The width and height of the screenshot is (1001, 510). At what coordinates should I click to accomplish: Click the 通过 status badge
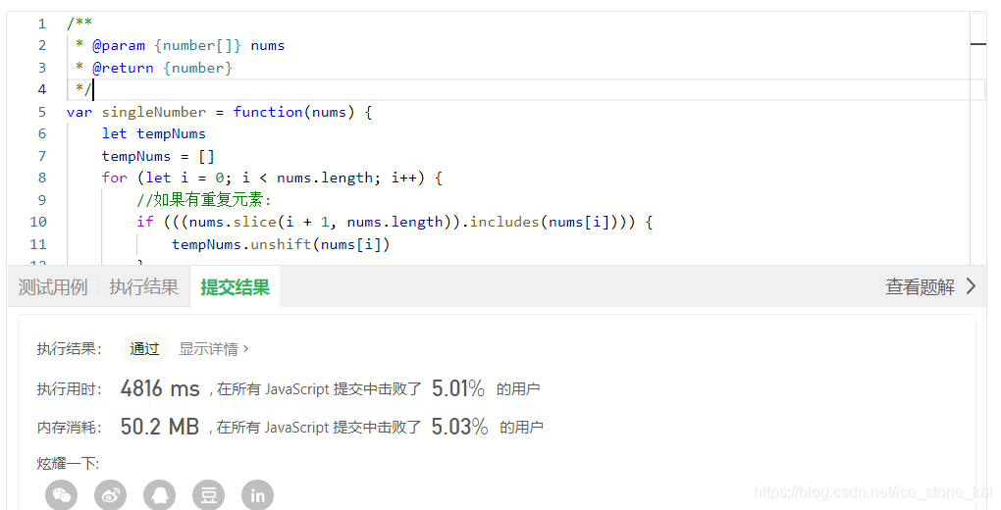pos(144,348)
